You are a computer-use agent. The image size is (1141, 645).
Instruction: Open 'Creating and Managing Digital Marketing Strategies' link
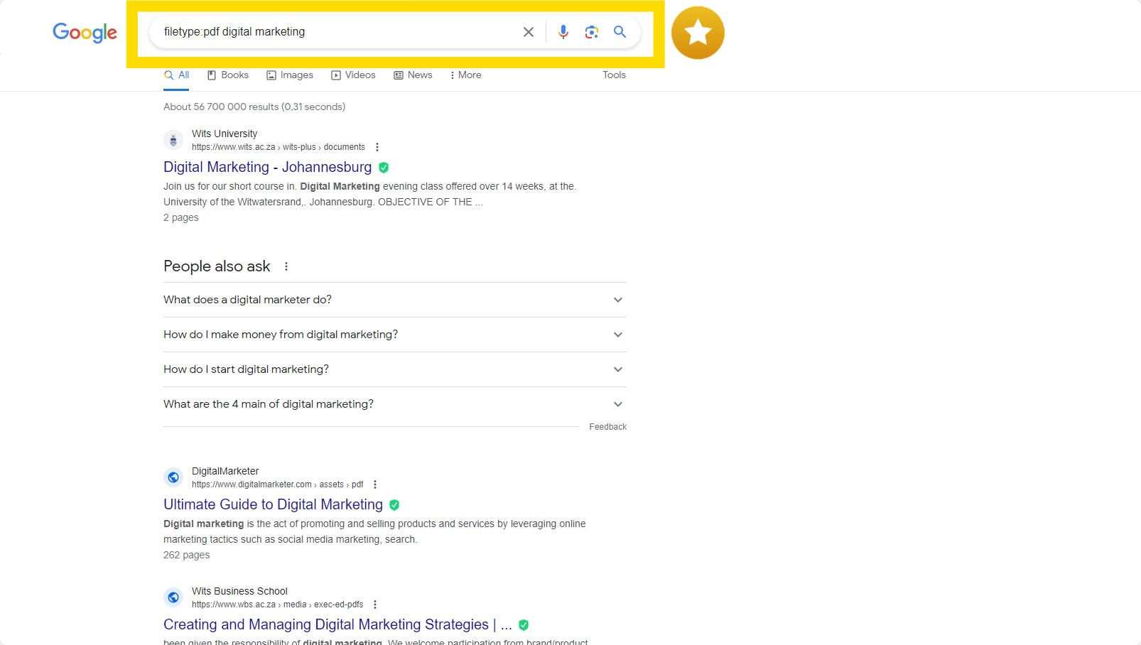tap(337, 624)
